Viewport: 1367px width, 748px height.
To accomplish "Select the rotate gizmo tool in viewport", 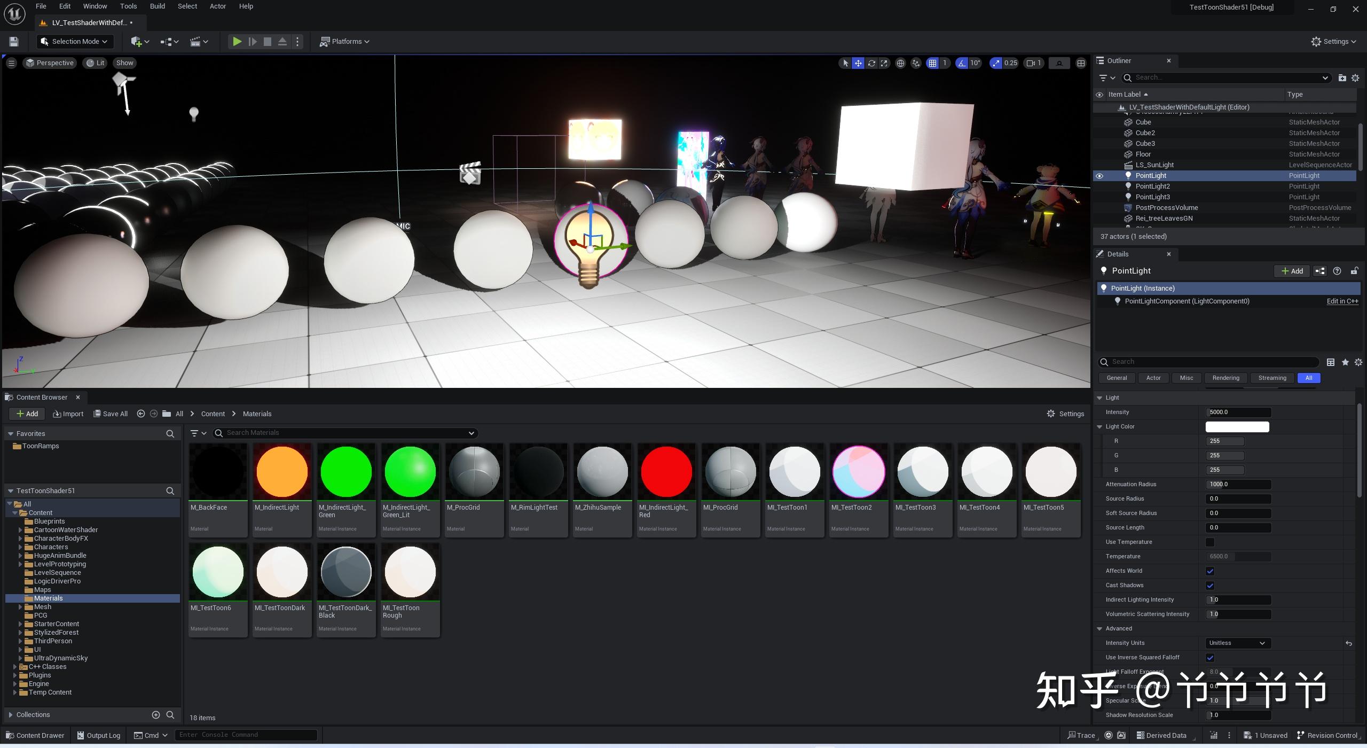I will tap(871, 63).
